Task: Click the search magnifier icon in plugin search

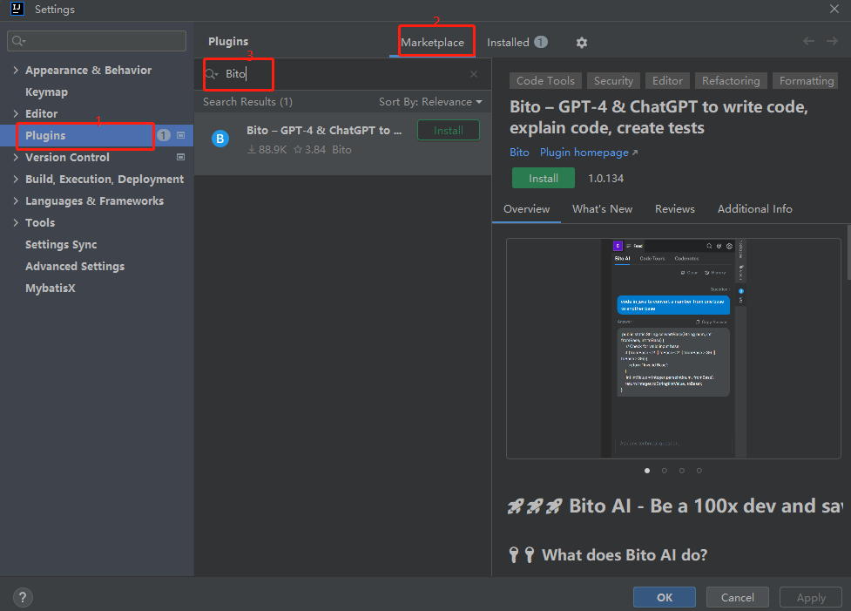Action: pyautogui.click(x=211, y=74)
